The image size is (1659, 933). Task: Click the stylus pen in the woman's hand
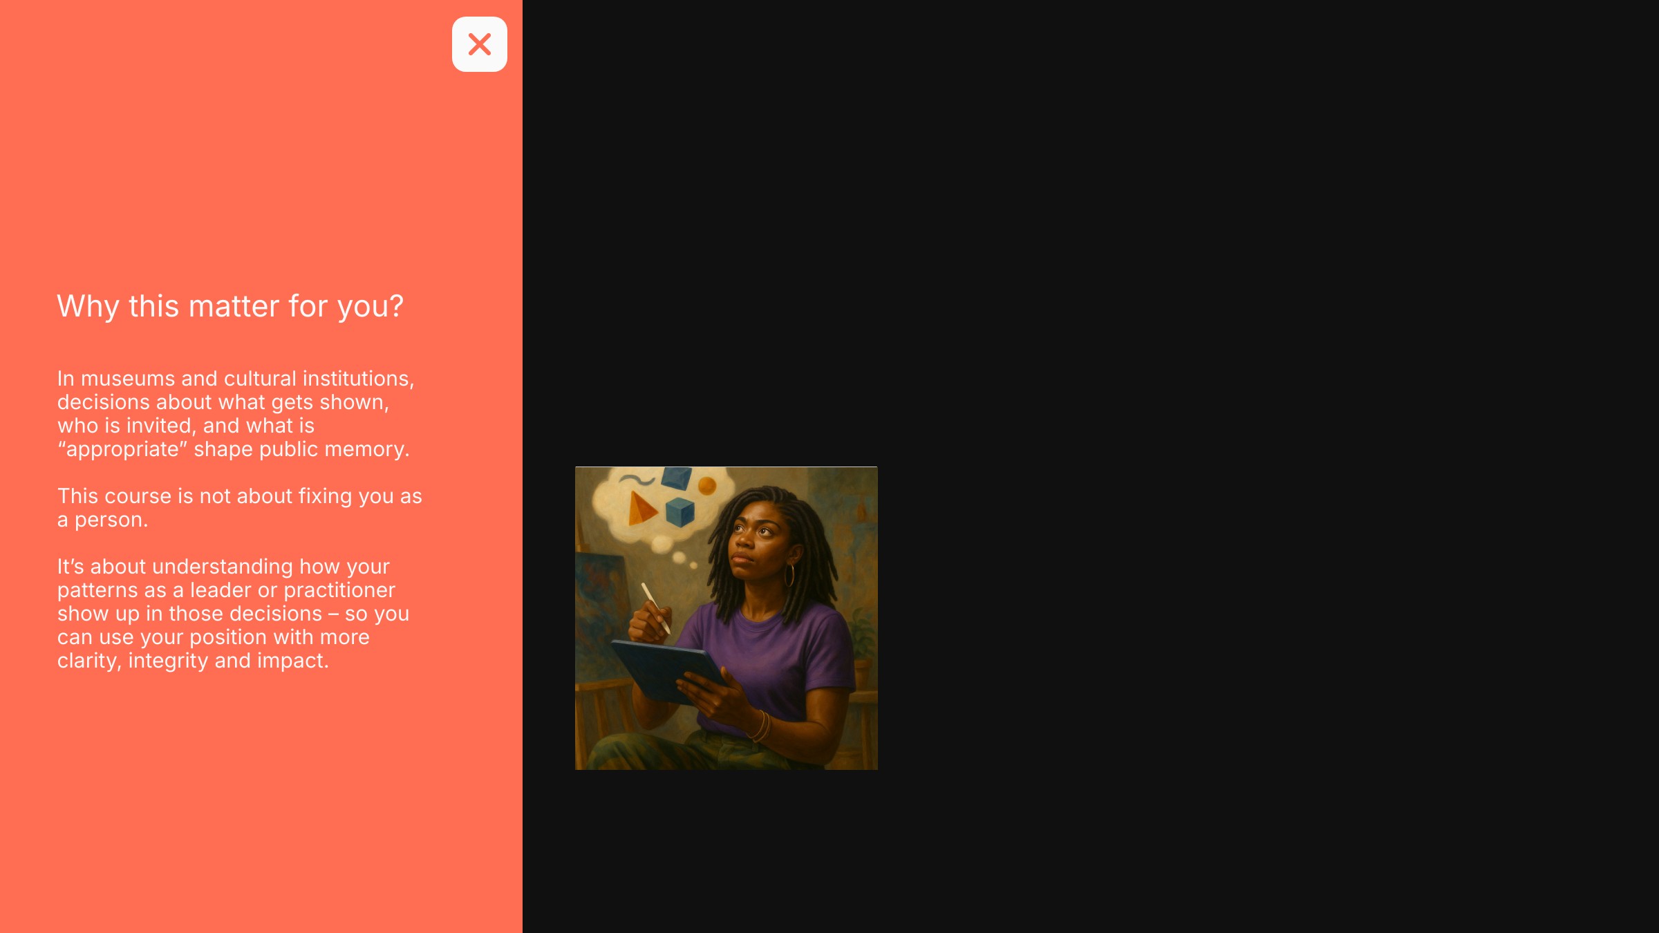655,607
